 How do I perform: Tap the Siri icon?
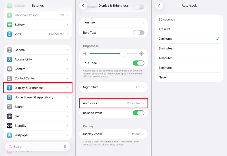coord(10,116)
